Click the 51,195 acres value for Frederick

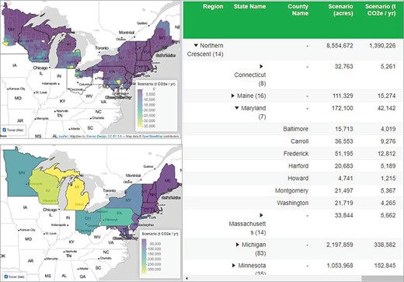pyautogui.click(x=344, y=154)
